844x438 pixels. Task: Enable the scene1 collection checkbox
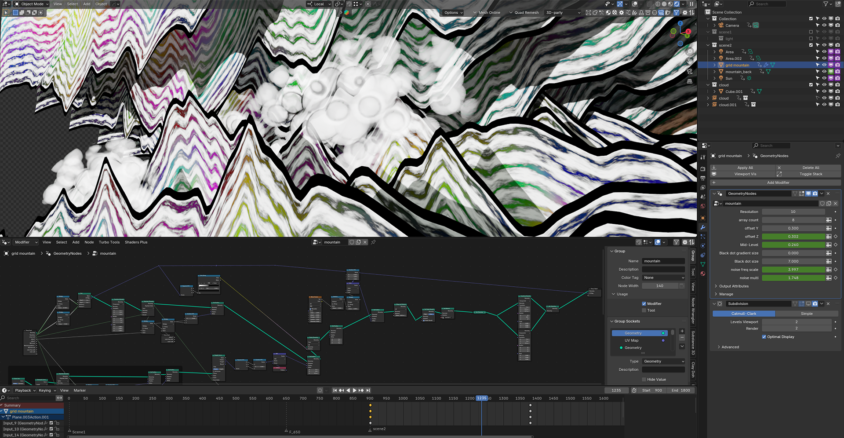[811, 32]
